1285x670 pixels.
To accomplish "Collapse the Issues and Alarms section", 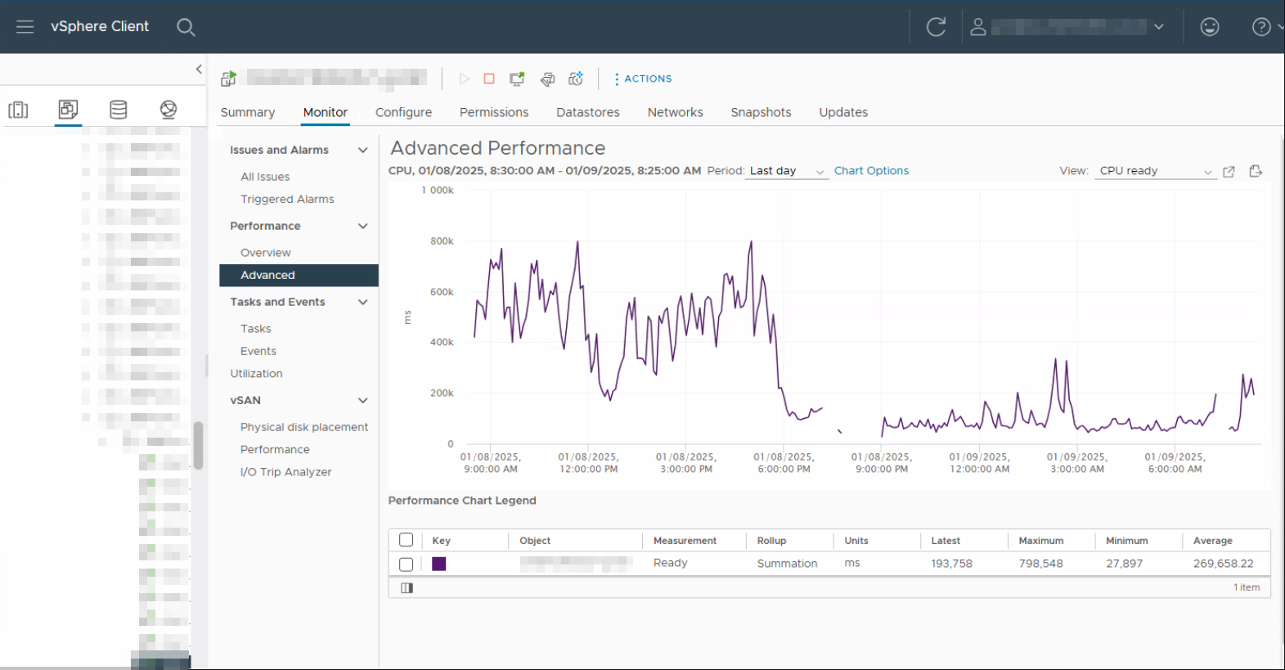I will [x=362, y=150].
